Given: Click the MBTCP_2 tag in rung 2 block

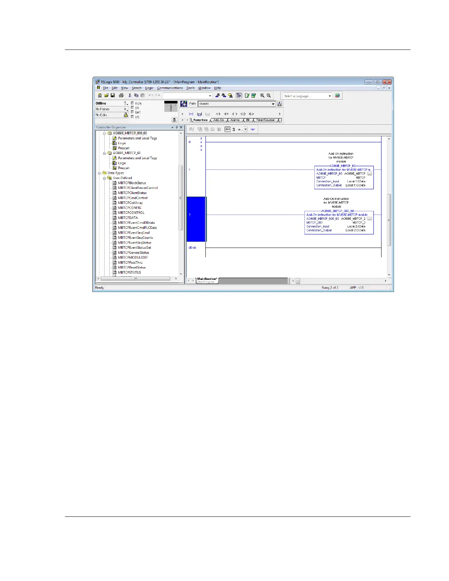Looking at the screenshot, I should tap(359, 223).
